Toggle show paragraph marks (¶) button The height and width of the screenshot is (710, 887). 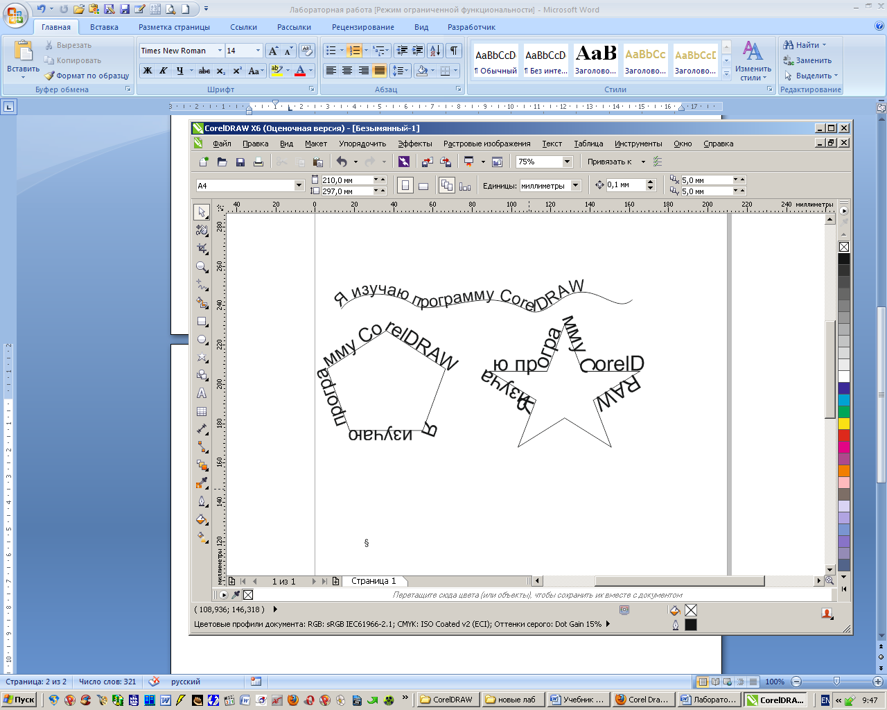pyautogui.click(x=454, y=51)
